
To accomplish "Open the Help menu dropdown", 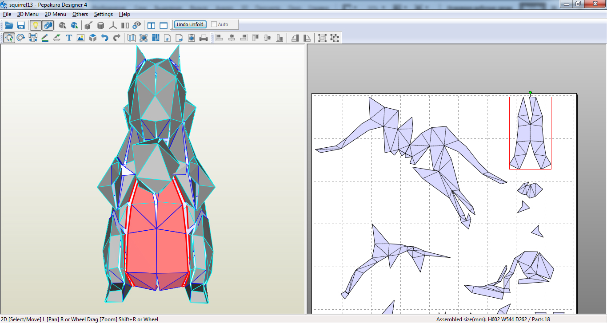I will tap(124, 14).
